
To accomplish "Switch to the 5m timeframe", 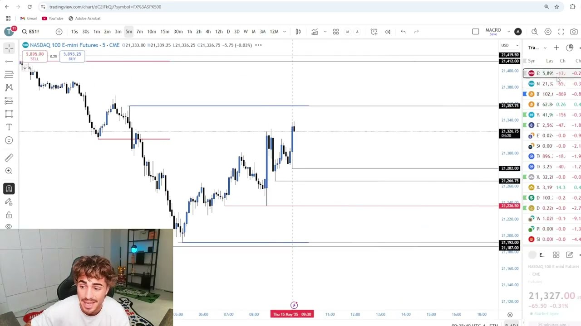I will coord(129,32).
